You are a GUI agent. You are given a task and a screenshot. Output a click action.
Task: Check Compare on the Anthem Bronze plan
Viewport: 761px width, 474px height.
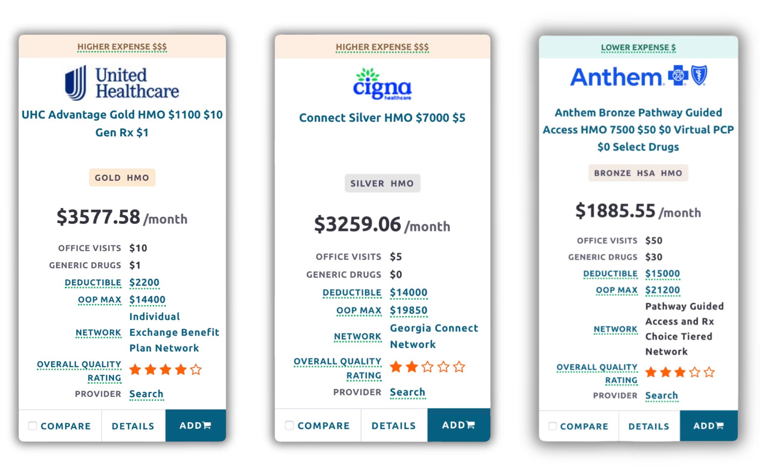(x=552, y=426)
